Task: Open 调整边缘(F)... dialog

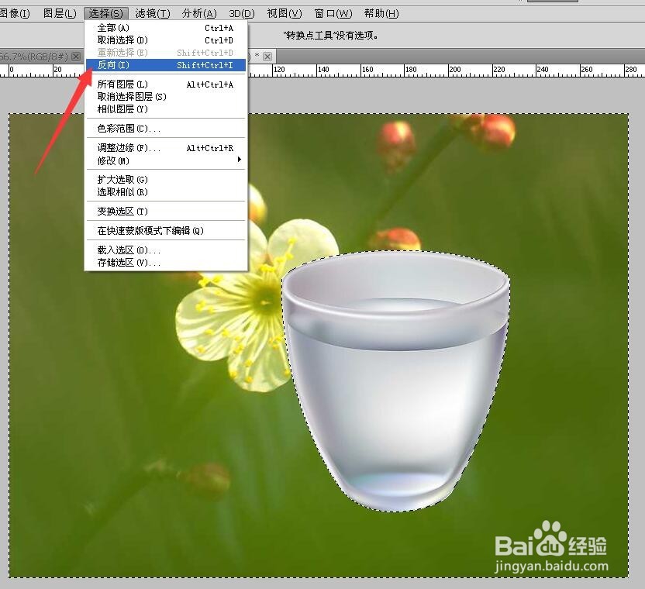Action: tap(166, 148)
